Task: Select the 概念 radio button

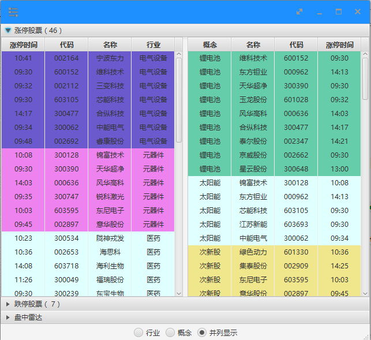Action: pyautogui.click(x=170, y=332)
